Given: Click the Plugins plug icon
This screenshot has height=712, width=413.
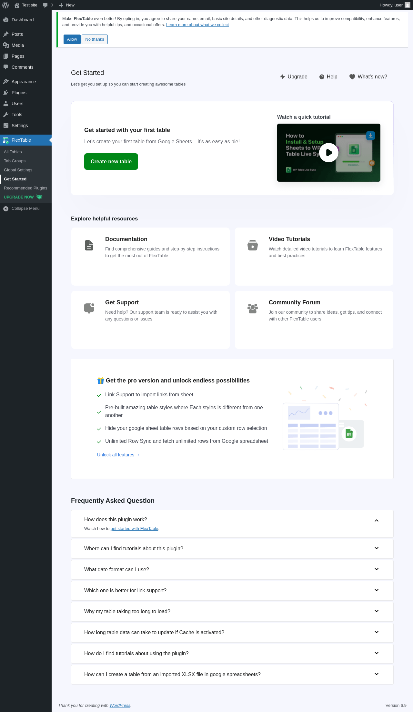Looking at the screenshot, I should pos(6,93).
